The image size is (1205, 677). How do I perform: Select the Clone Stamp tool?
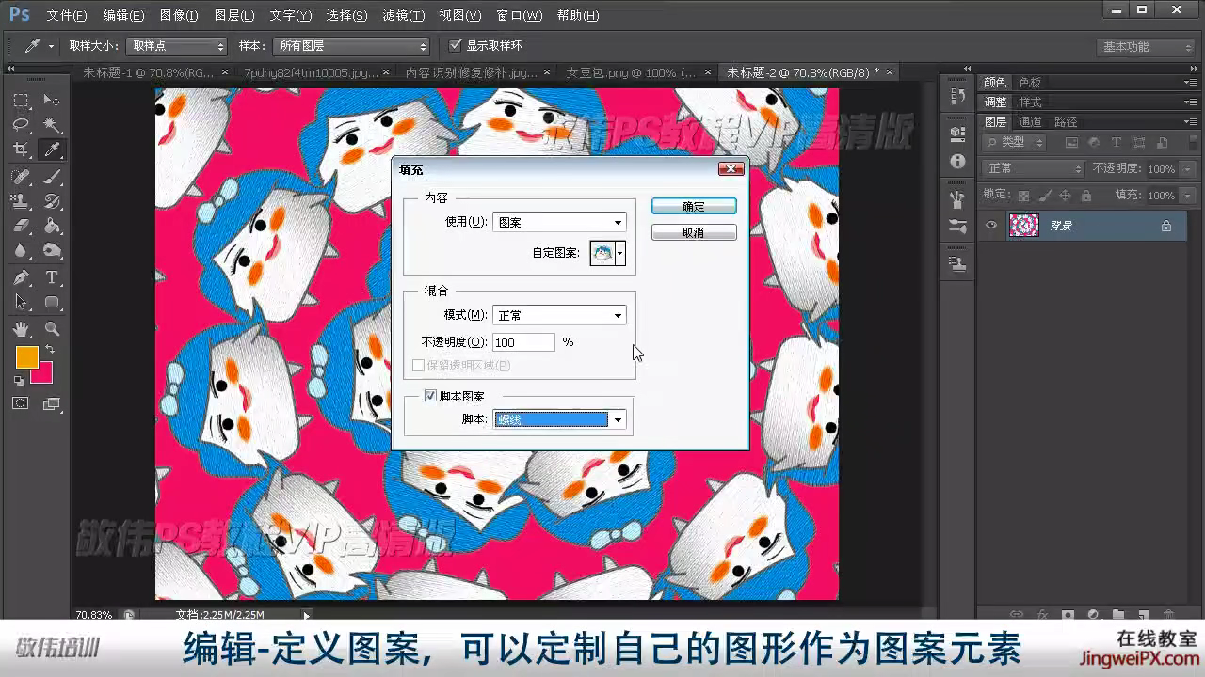point(21,201)
